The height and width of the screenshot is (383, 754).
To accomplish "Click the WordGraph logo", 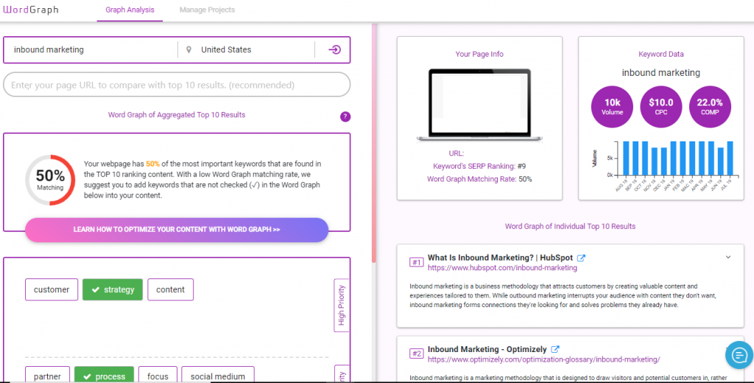I will point(31,10).
